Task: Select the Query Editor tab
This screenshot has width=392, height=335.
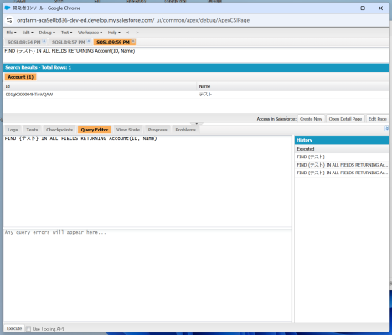Action: tap(95, 130)
